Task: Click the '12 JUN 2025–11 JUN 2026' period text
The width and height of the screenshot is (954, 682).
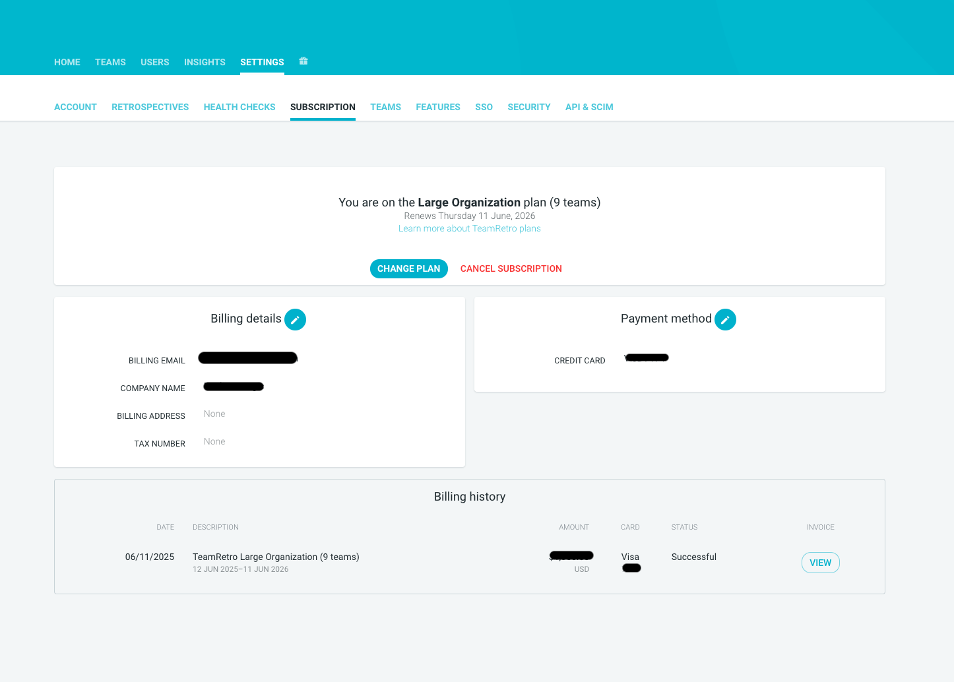Action: tap(241, 569)
